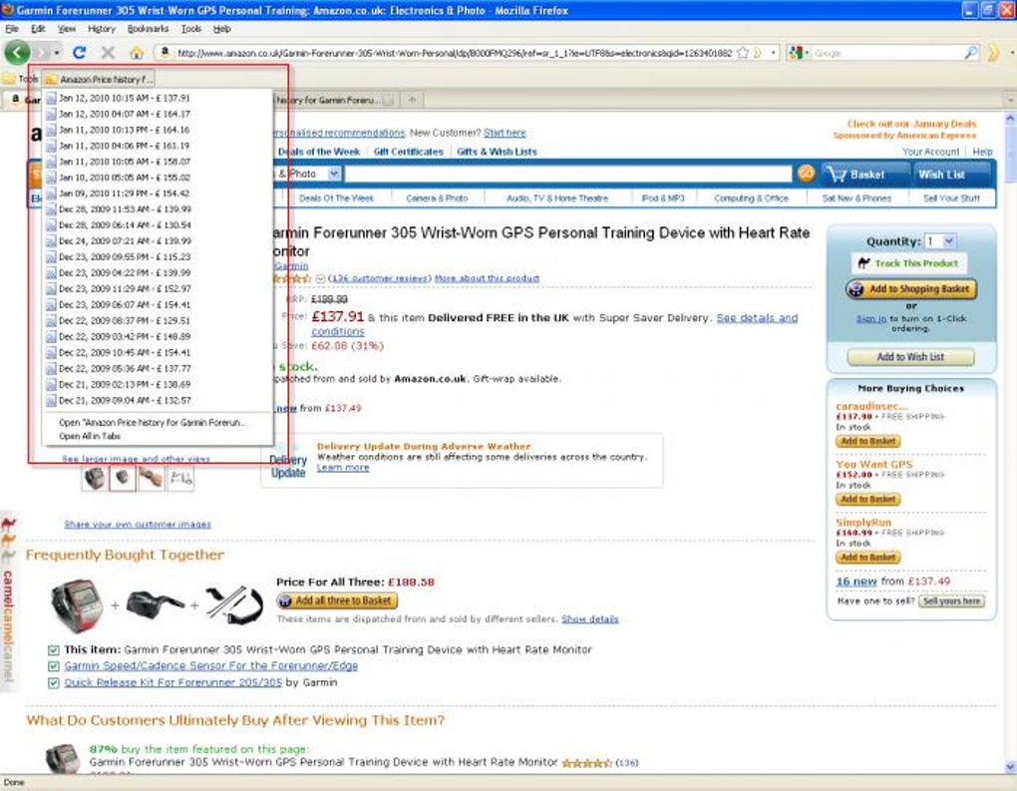Click Add all three to Basket
This screenshot has width=1017, height=791.
pyautogui.click(x=337, y=600)
